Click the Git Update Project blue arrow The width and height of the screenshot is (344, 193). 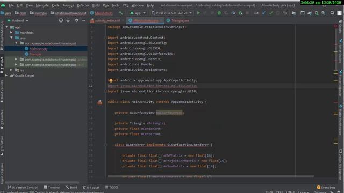coord(264,13)
